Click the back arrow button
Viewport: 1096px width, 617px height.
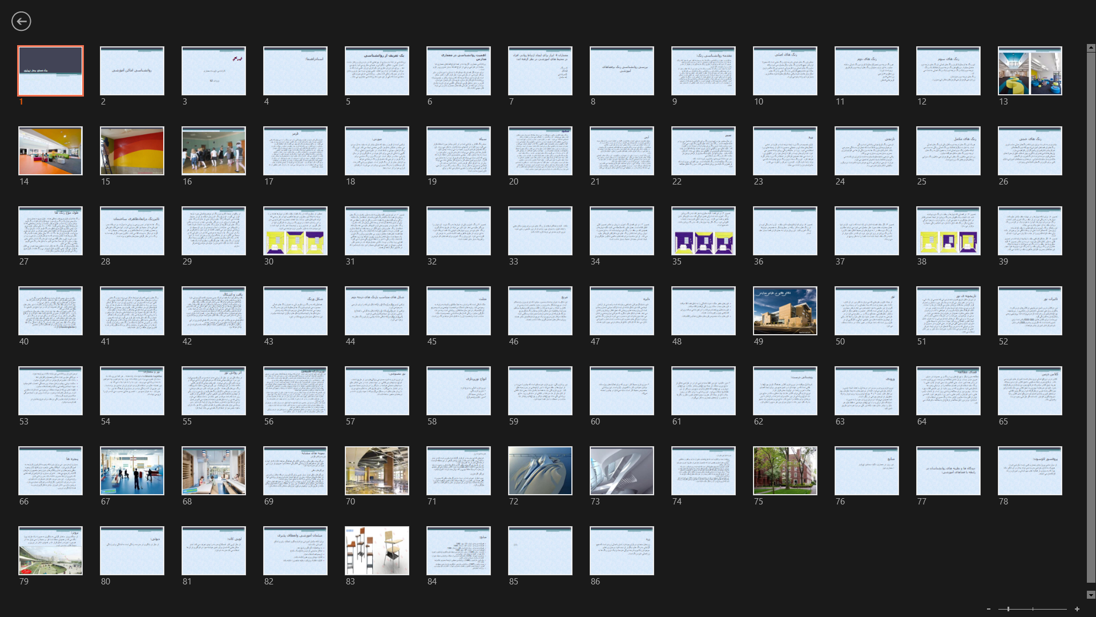tap(21, 21)
